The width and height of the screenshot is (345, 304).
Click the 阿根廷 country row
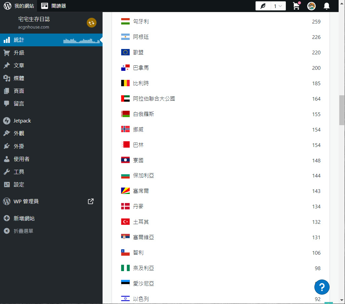click(x=221, y=37)
